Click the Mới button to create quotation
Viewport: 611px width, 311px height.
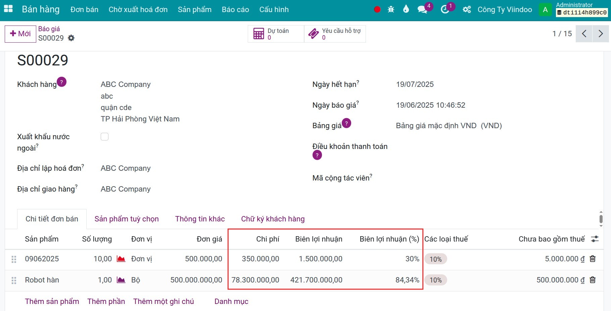[20, 34]
